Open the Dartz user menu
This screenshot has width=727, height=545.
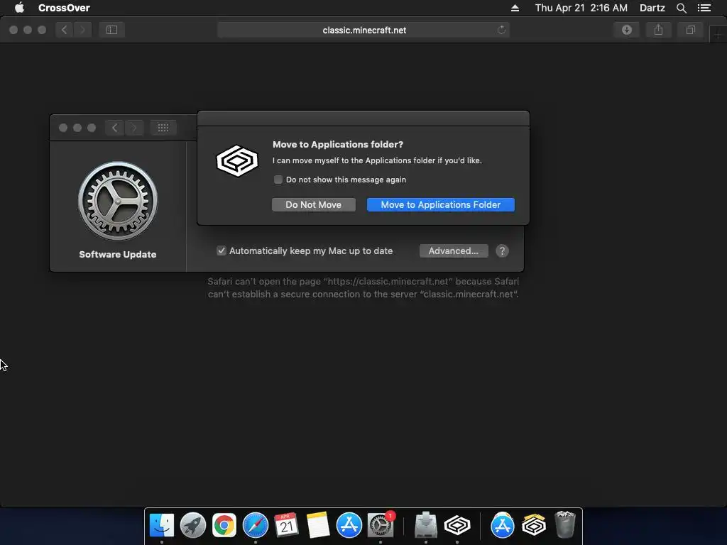click(652, 8)
